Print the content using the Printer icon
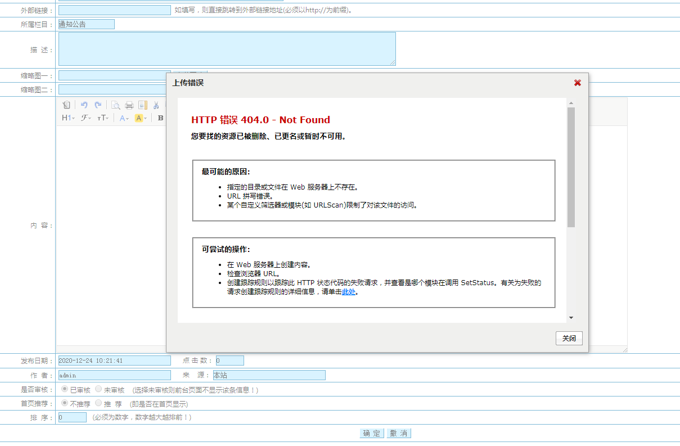The image size is (680, 446). [x=129, y=105]
